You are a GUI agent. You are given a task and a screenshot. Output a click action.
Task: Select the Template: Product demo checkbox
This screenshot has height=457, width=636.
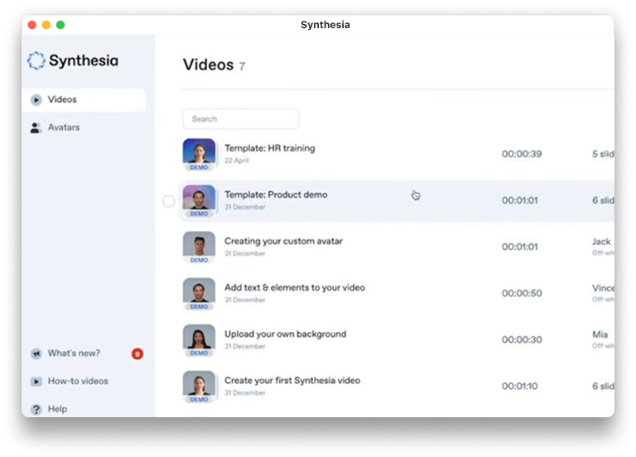169,201
